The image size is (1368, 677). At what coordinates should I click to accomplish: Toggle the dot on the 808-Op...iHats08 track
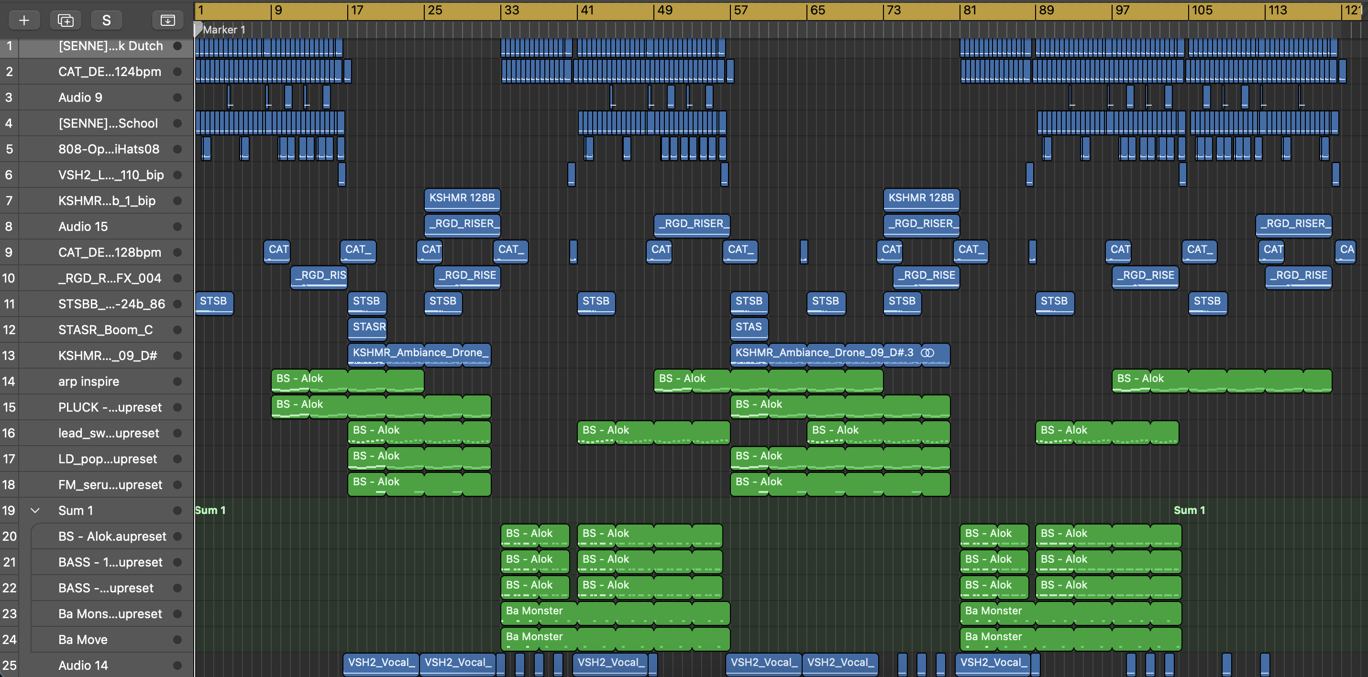click(x=177, y=149)
